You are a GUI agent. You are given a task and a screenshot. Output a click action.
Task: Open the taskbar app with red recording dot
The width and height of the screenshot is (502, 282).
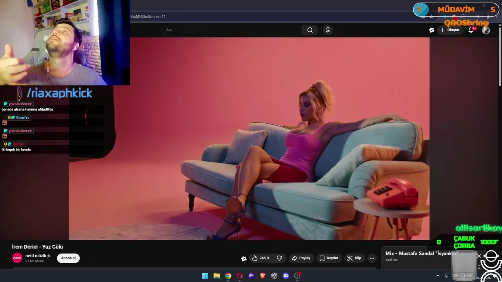[297, 276]
